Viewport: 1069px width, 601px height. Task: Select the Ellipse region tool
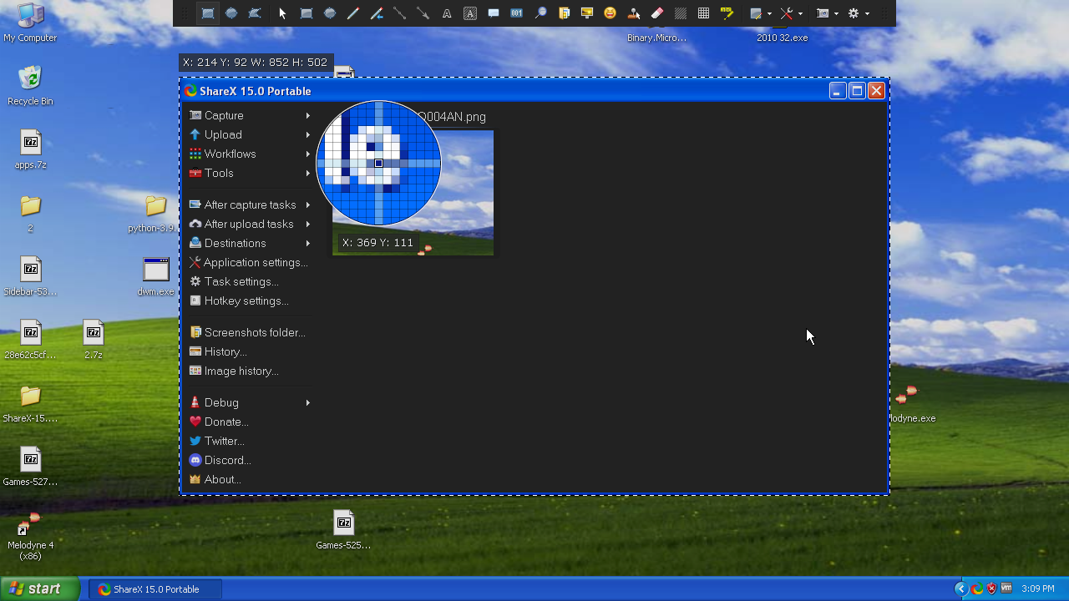231,13
